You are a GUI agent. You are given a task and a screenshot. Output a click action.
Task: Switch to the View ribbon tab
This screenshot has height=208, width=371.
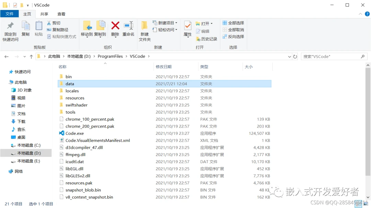pos(61,14)
